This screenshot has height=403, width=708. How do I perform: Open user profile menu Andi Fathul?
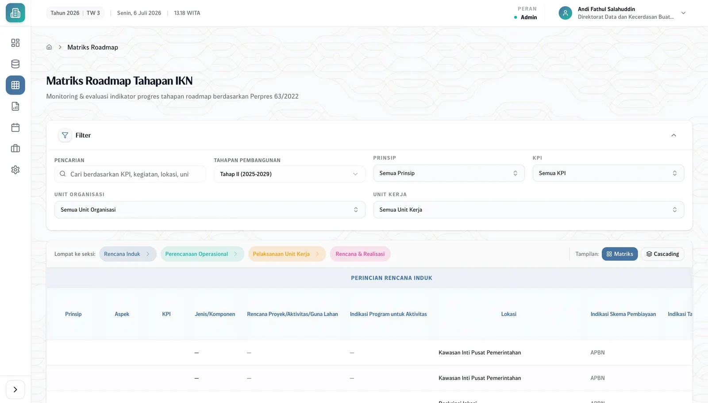click(x=623, y=13)
